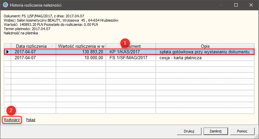Select the KP 1/KAS/2017 document cell
Viewport: 259px width, 139px height.
pos(131,52)
